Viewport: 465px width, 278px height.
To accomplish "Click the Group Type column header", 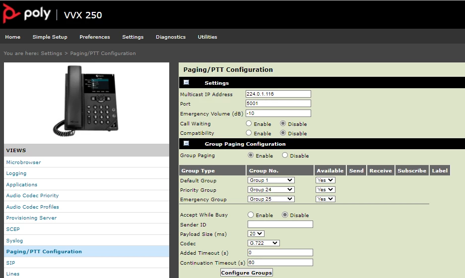I will (212, 170).
